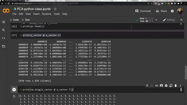The height and width of the screenshot is (105, 187).
Task: Open more cell actions menu
Action: 180,85
